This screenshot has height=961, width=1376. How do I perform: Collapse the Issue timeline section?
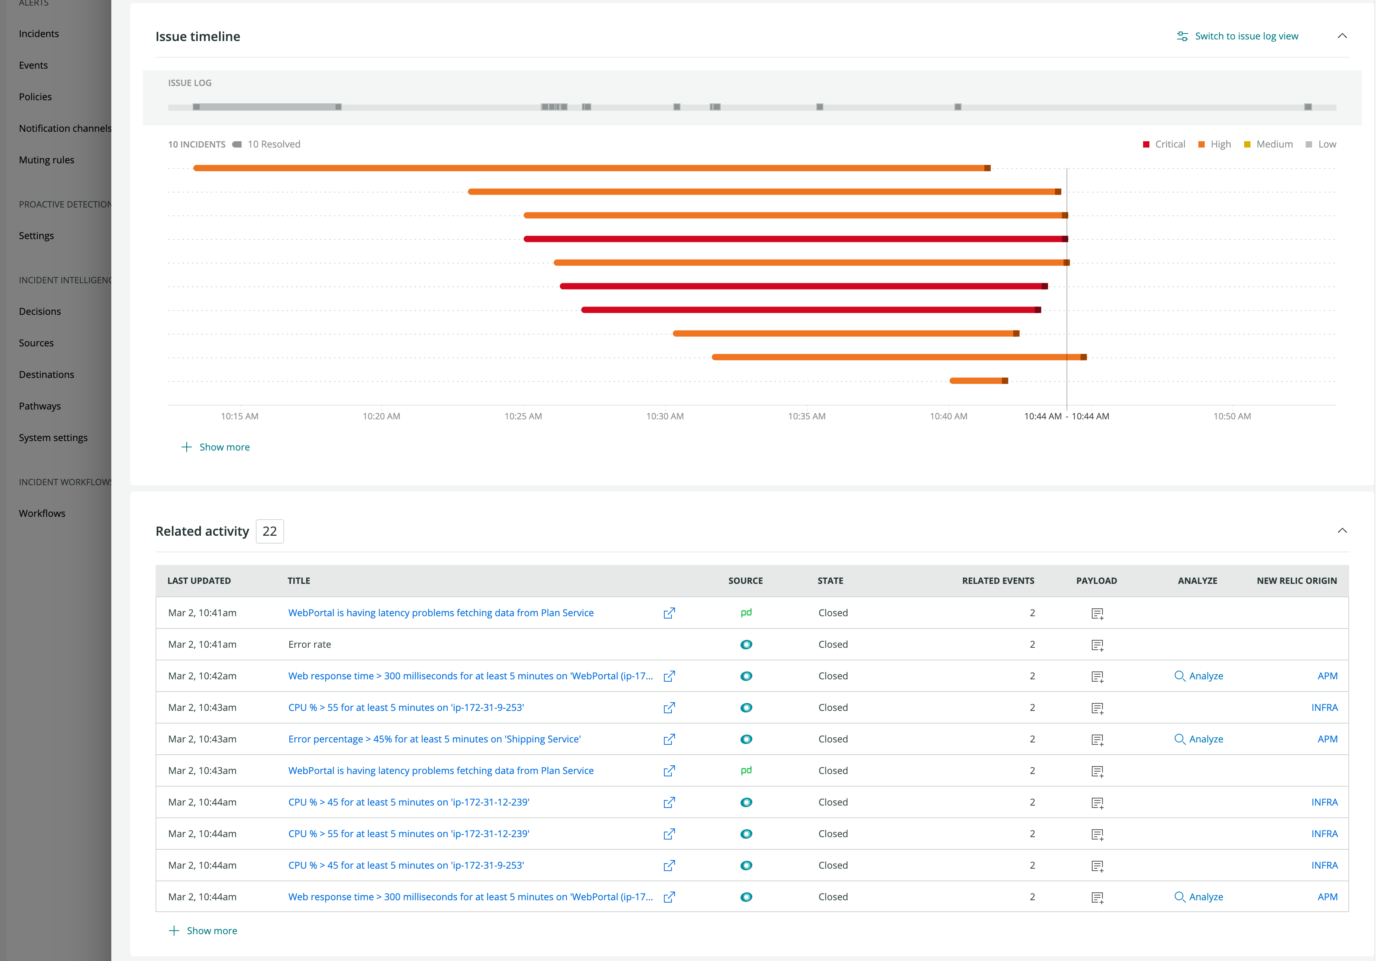pyautogui.click(x=1342, y=37)
